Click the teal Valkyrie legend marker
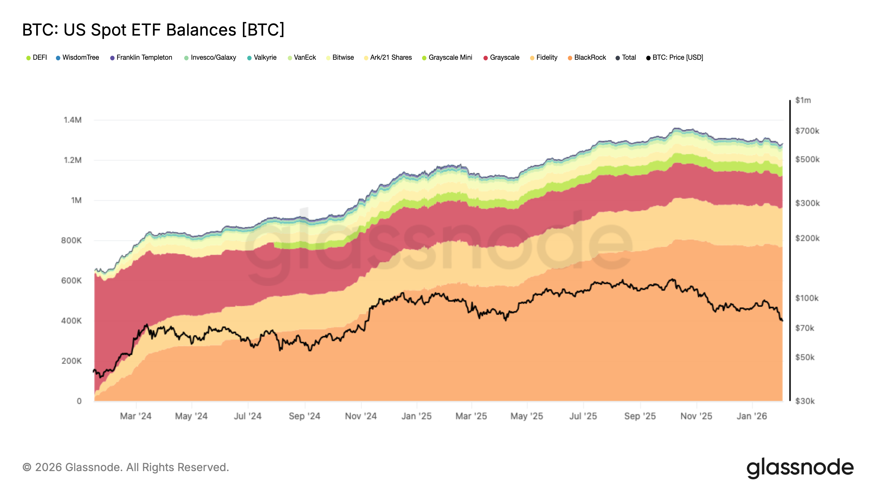The width and height of the screenshot is (877, 493). (250, 58)
